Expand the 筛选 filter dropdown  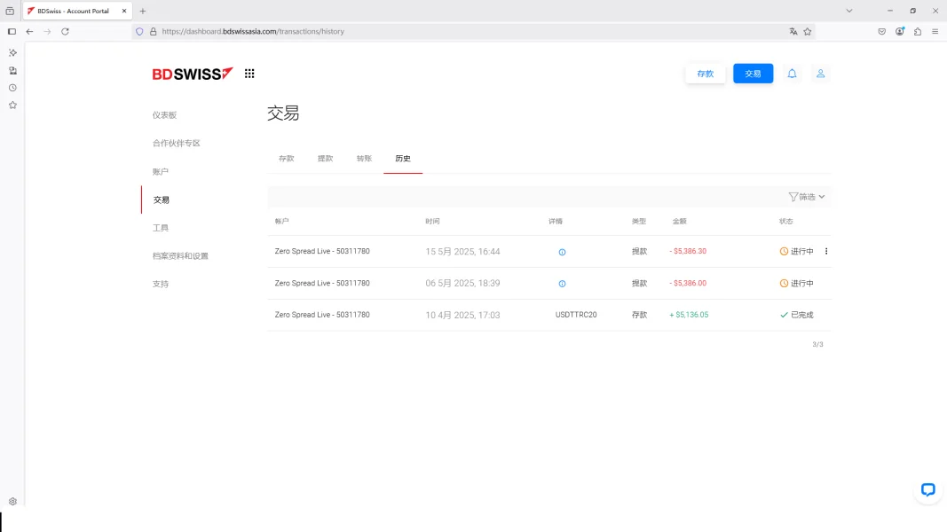[806, 197]
